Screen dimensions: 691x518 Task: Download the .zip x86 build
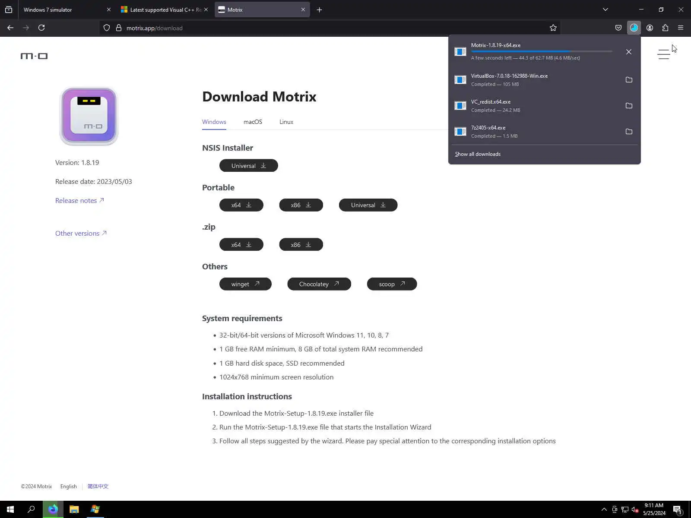click(301, 245)
